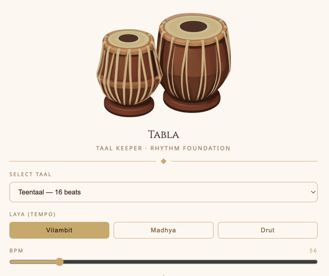The height and width of the screenshot is (276, 329).
Task: Select Vilambit laya tempo
Action: tap(59, 230)
